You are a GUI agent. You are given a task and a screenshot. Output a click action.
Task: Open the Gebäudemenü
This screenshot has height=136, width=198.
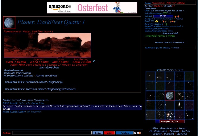(x=12, y=70)
